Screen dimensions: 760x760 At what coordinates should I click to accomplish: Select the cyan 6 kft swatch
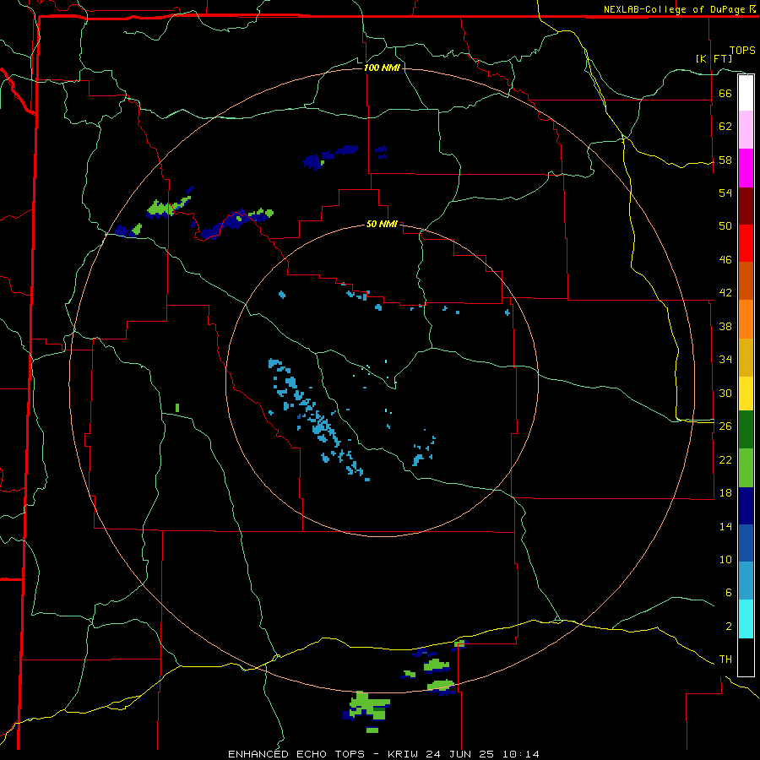tap(746, 619)
